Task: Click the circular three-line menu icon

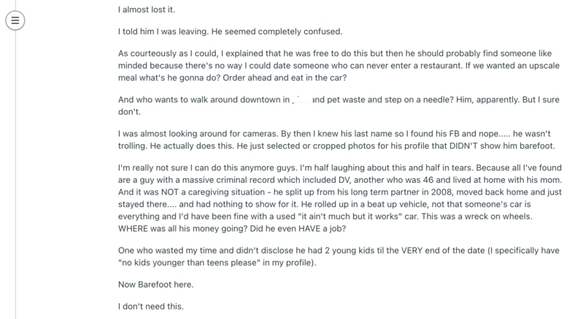Action: pos(15,20)
